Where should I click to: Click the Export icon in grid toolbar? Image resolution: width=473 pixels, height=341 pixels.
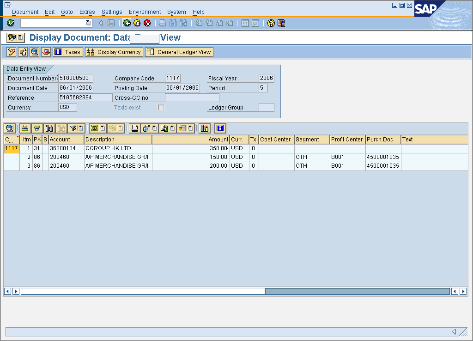[x=164, y=128]
